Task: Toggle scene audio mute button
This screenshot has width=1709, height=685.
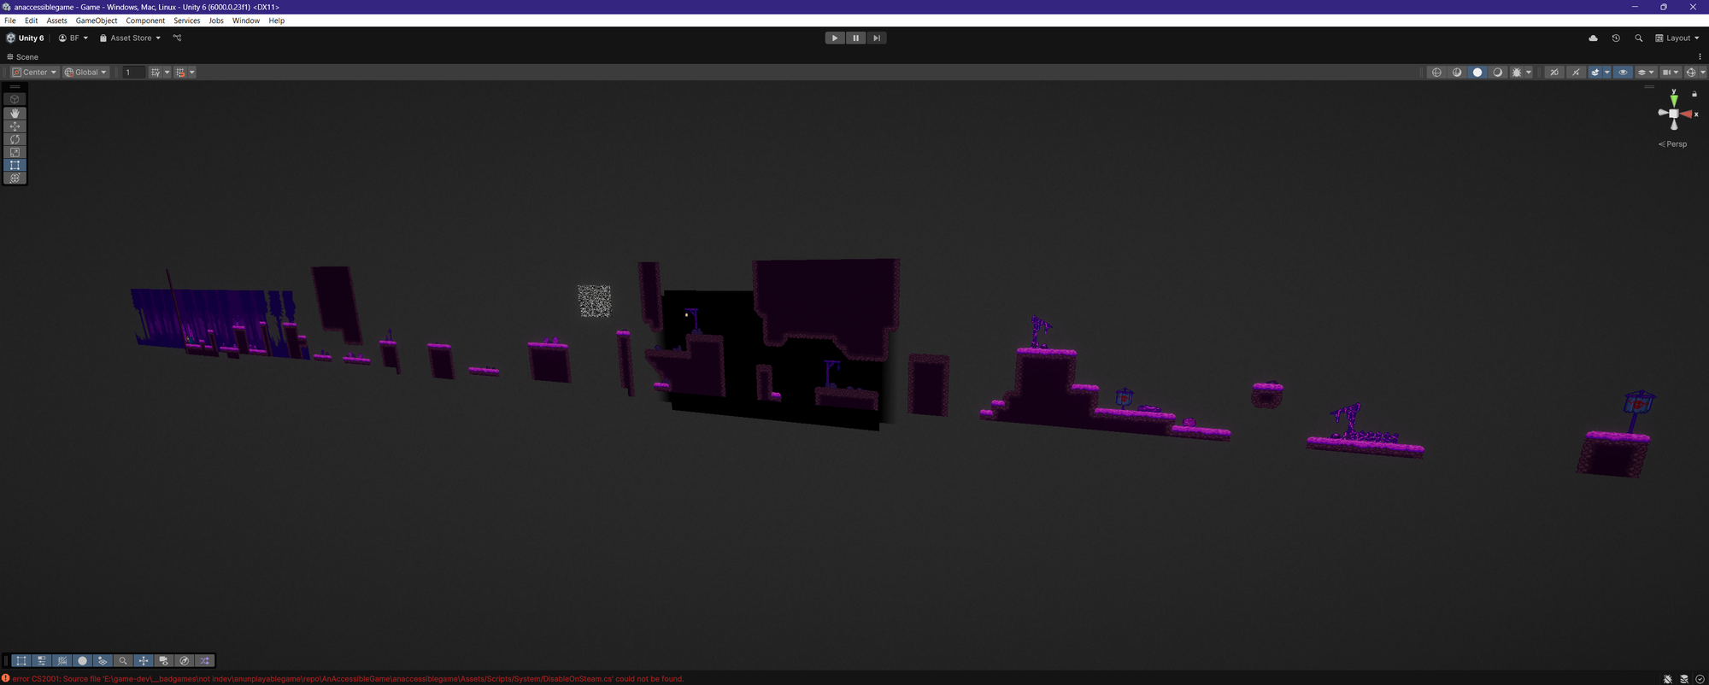Action: [1576, 73]
